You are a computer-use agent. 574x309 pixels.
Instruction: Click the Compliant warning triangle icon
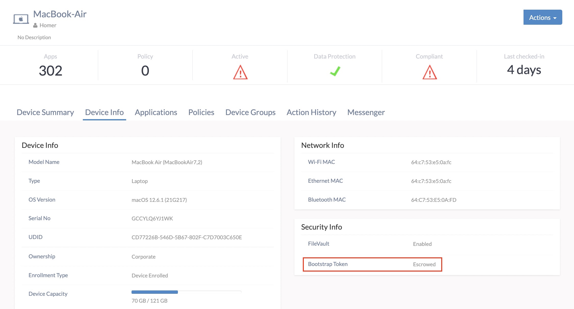coord(429,72)
